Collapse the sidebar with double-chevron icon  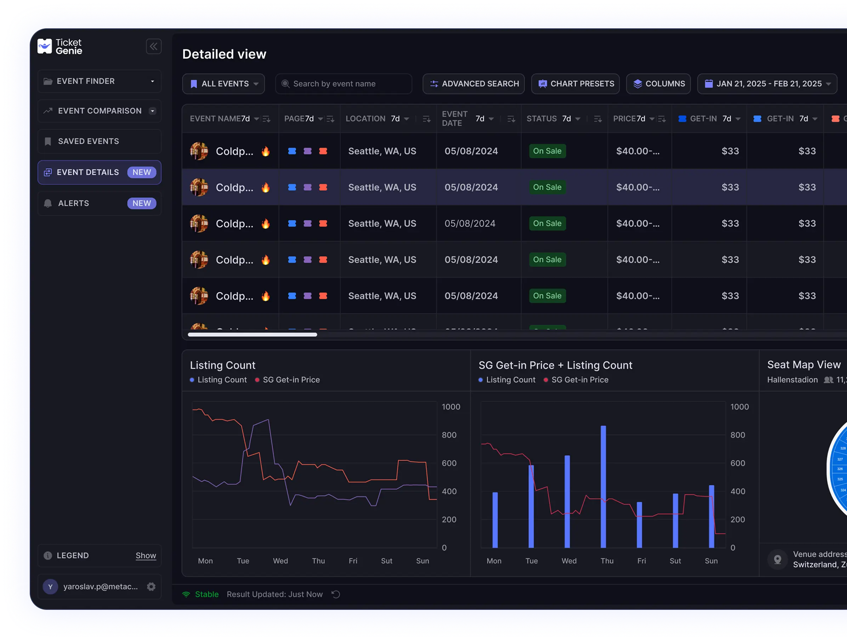pyautogui.click(x=154, y=46)
